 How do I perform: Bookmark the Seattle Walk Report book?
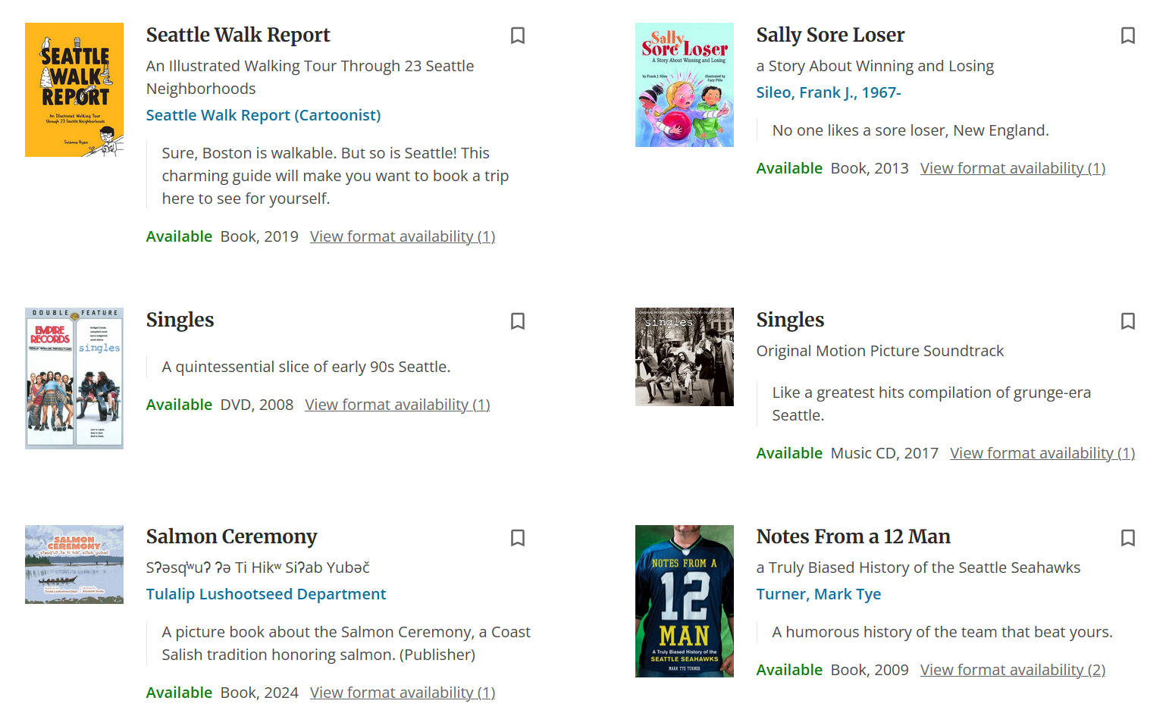[x=518, y=36]
